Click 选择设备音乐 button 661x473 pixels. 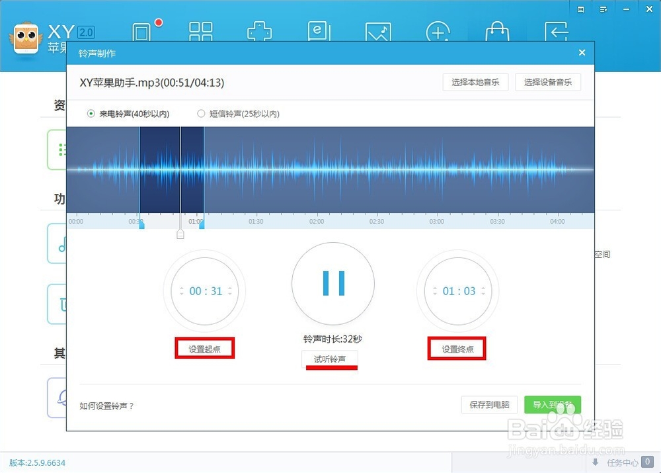(548, 82)
